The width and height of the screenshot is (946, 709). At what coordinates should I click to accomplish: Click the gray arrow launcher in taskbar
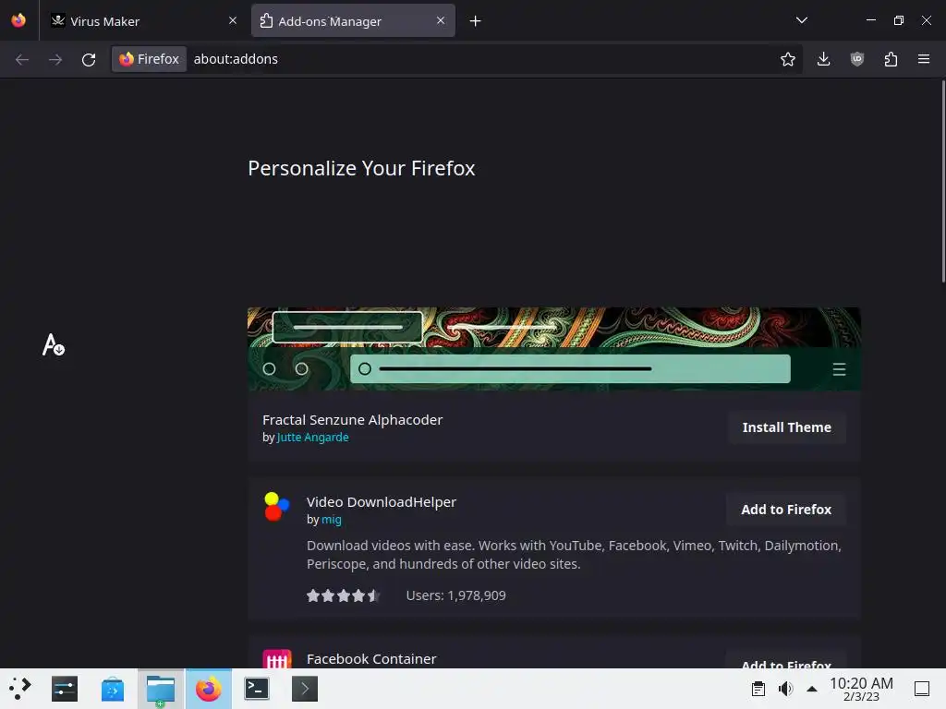coord(305,689)
